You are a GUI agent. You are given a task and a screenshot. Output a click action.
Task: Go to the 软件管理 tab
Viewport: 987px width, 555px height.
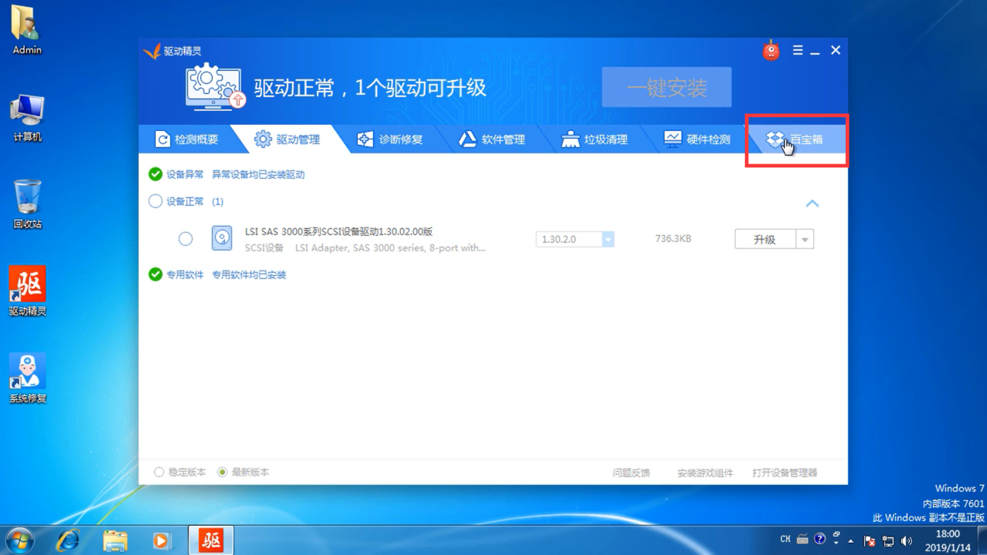tap(492, 140)
